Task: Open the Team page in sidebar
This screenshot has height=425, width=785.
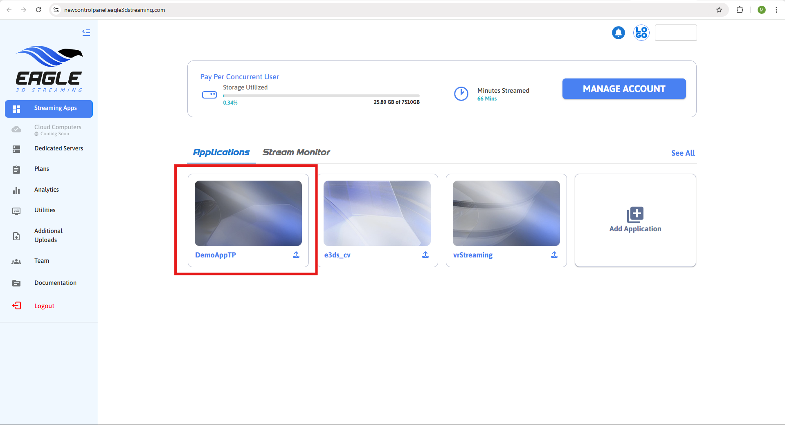Action: pos(42,261)
